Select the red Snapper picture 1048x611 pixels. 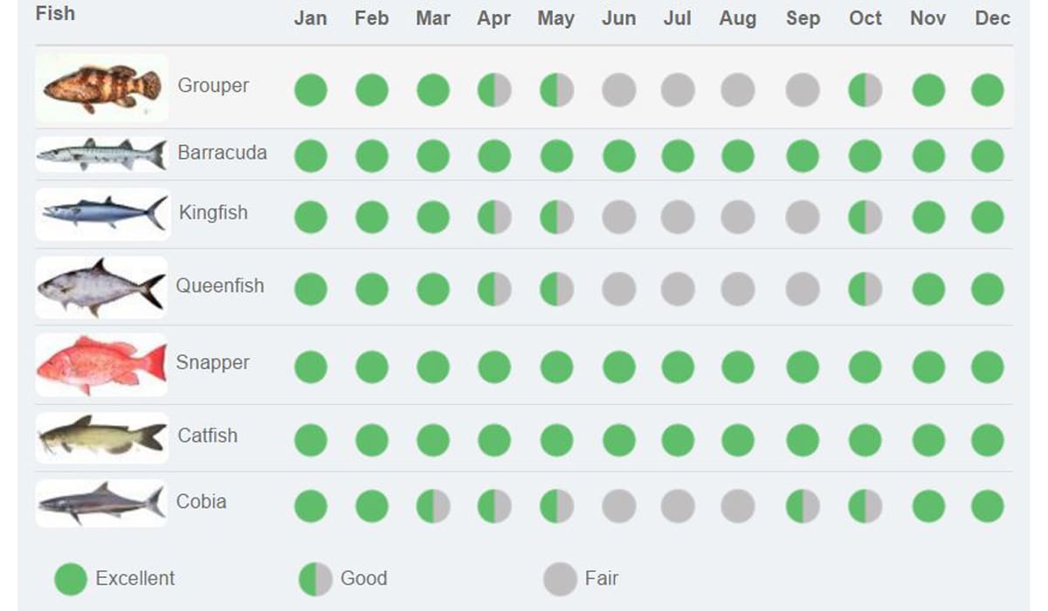pyautogui.click(x=101, y=365)
